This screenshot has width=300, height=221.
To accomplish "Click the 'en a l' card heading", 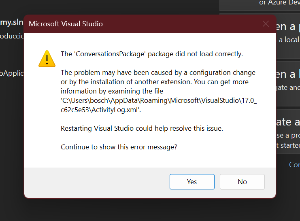I will tap(288, 74).
